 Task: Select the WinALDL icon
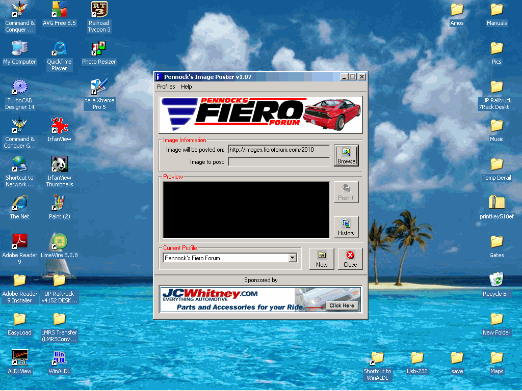click(59, 362)
